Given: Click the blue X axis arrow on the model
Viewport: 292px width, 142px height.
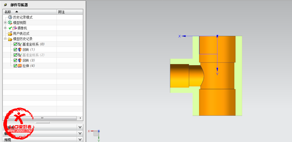Looking at the screenshot, I should coord(184,36).
